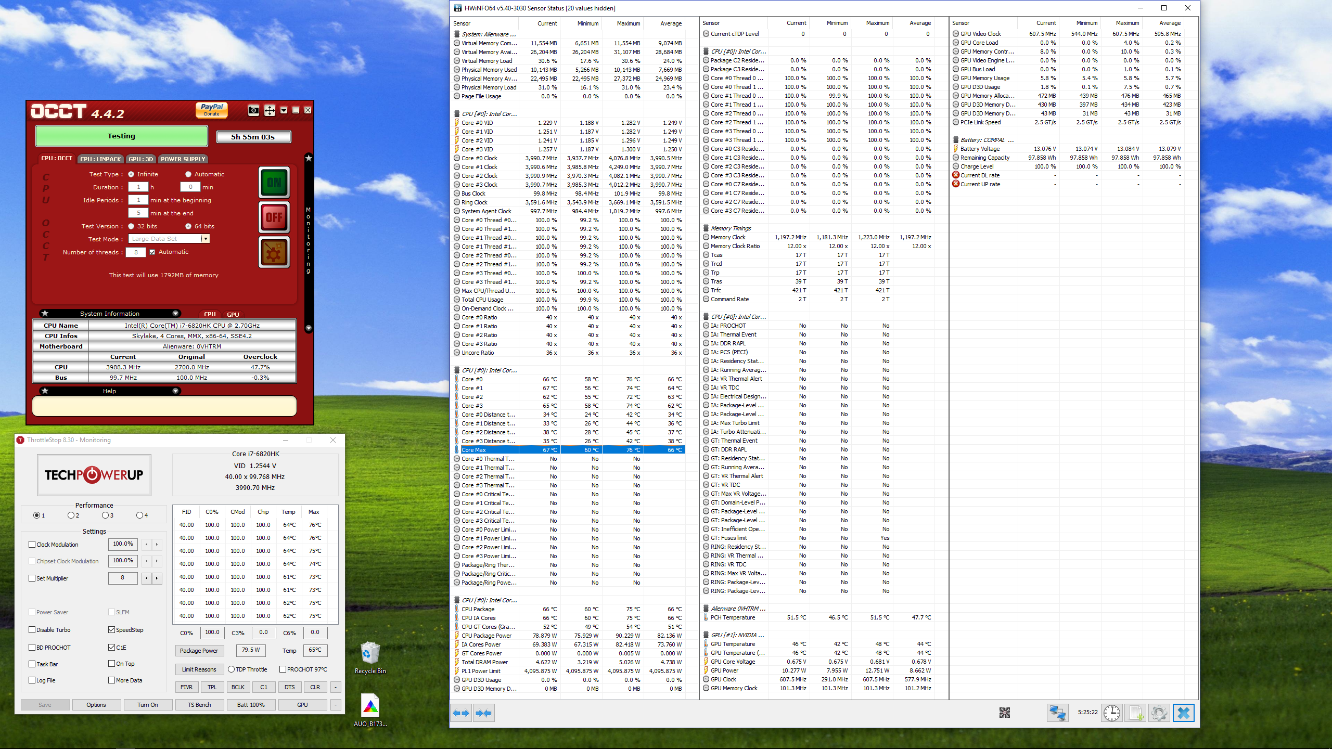Screen dimensions: 1332x749
Task: Switch to the GPU : 3D tab
Action: pos(141,159)
